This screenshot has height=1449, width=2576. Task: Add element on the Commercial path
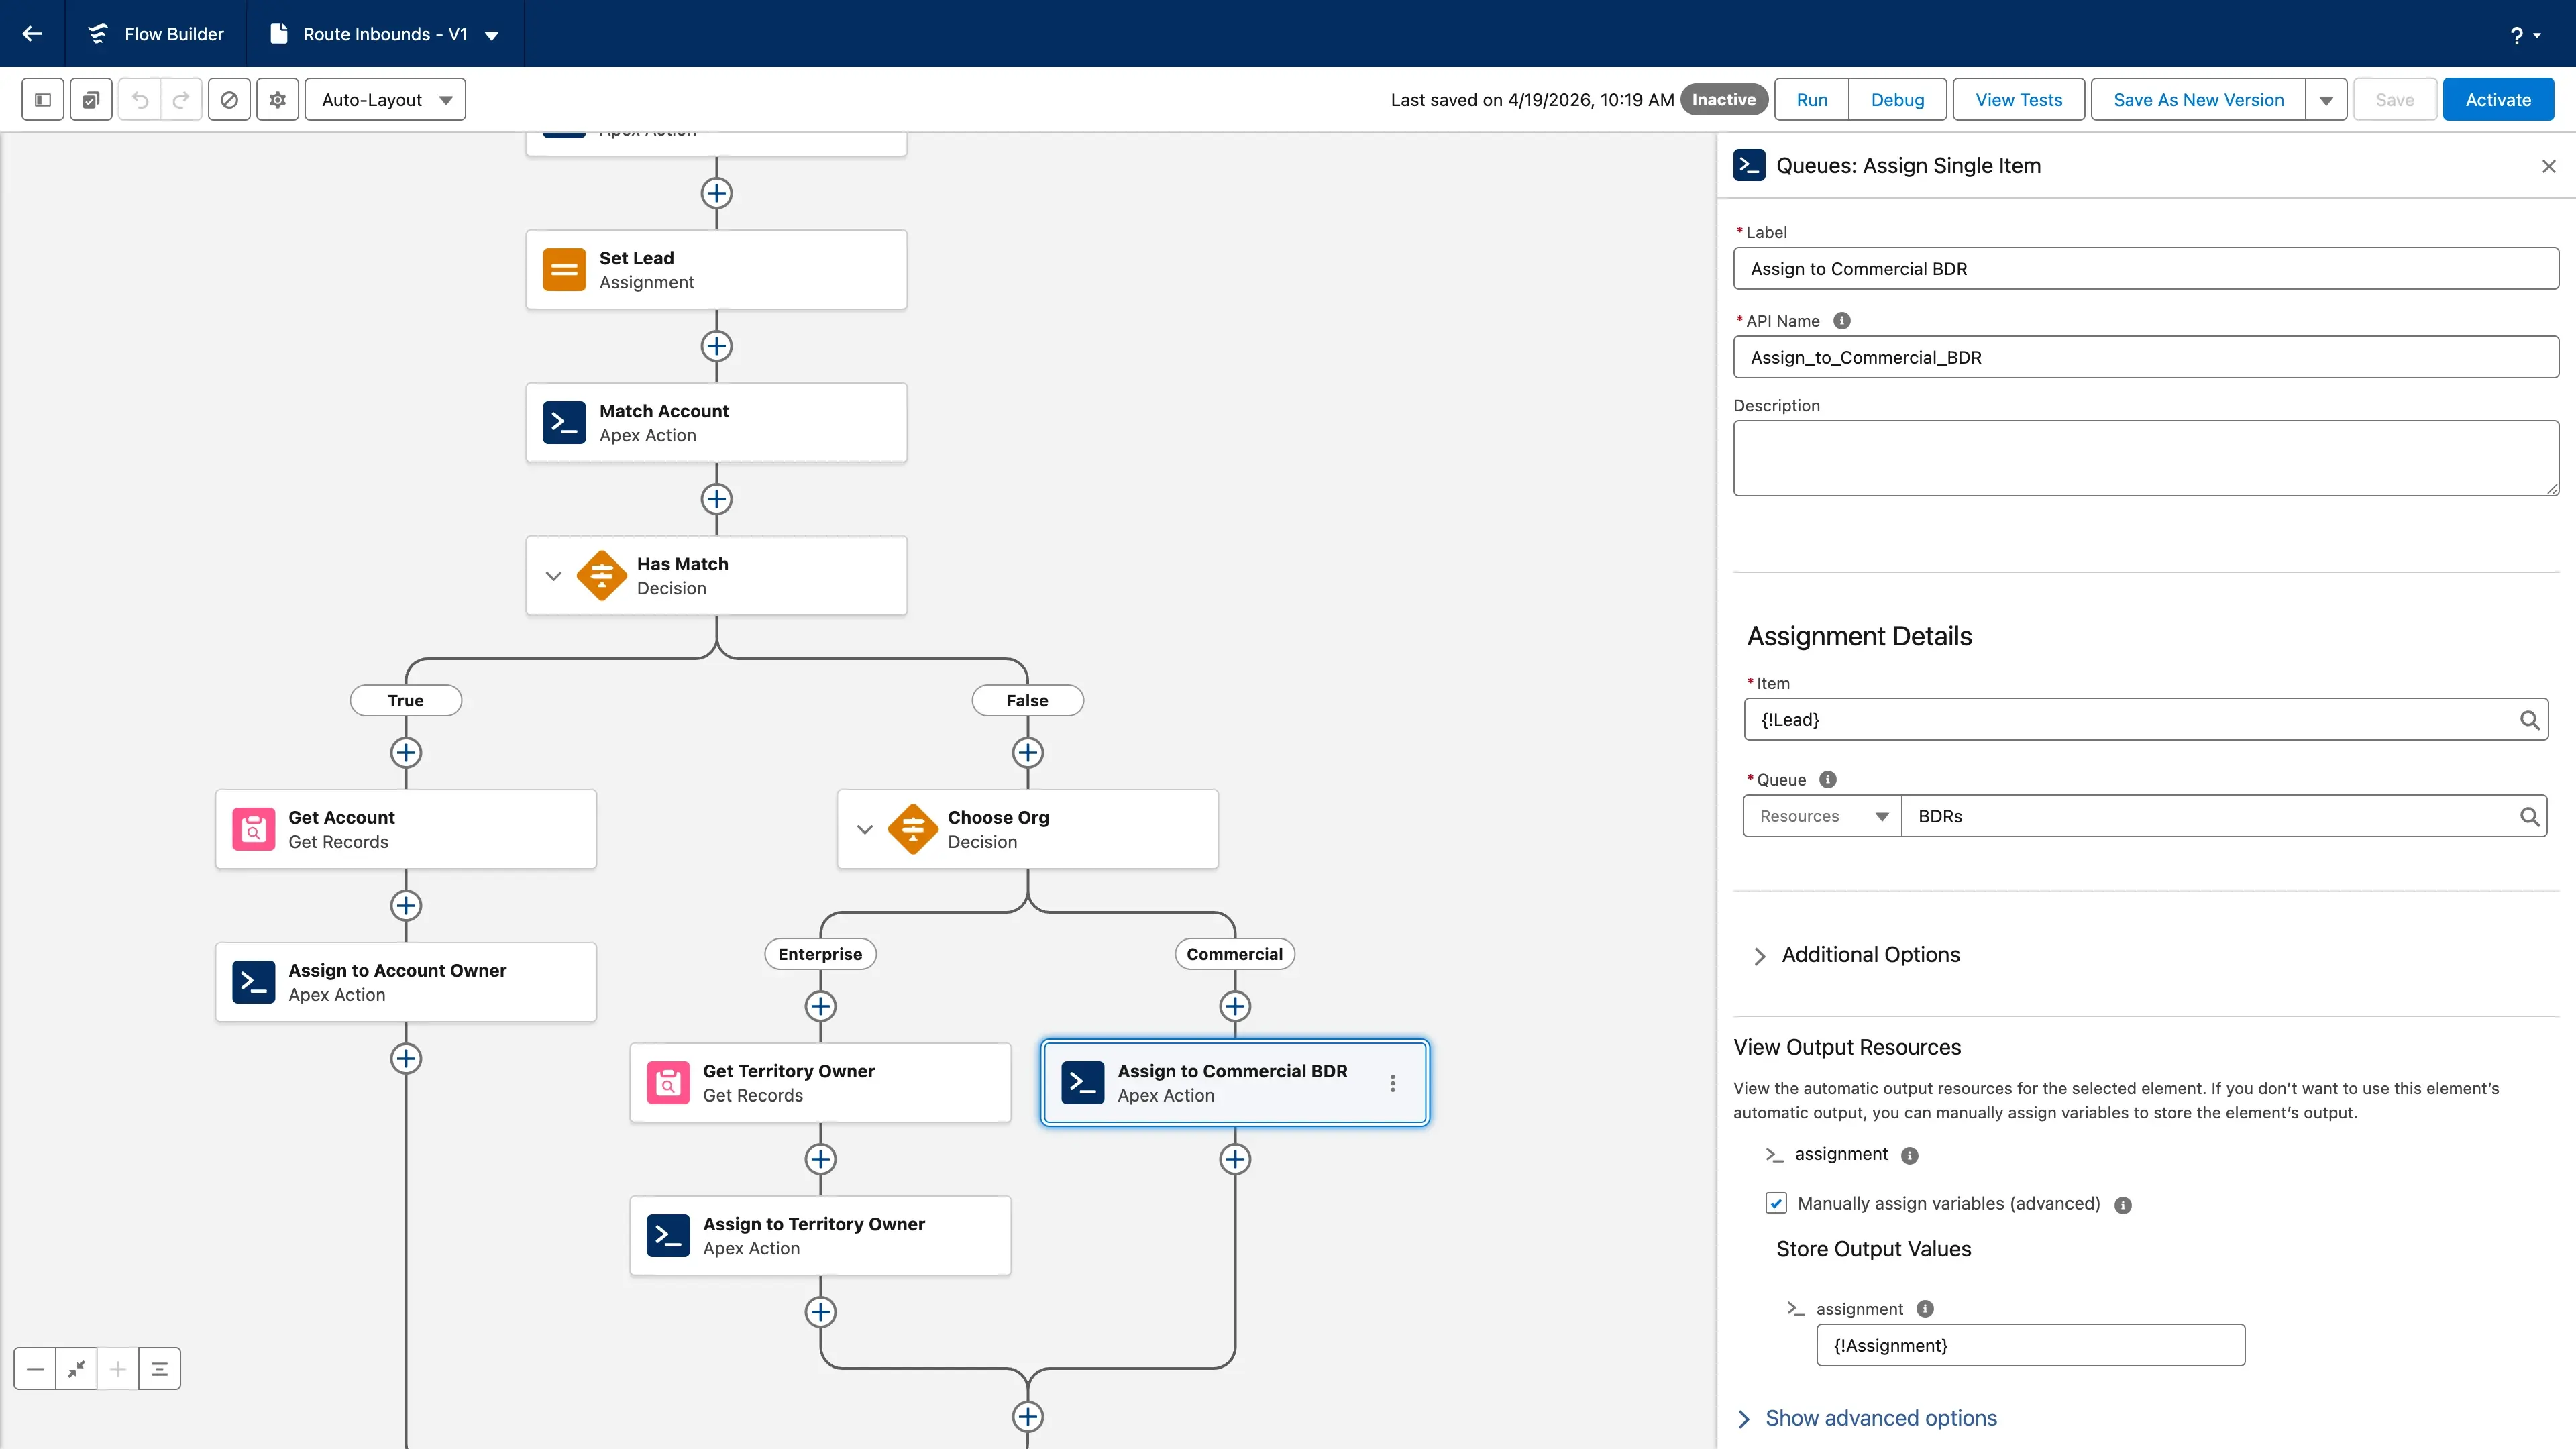point(1235,1006)
